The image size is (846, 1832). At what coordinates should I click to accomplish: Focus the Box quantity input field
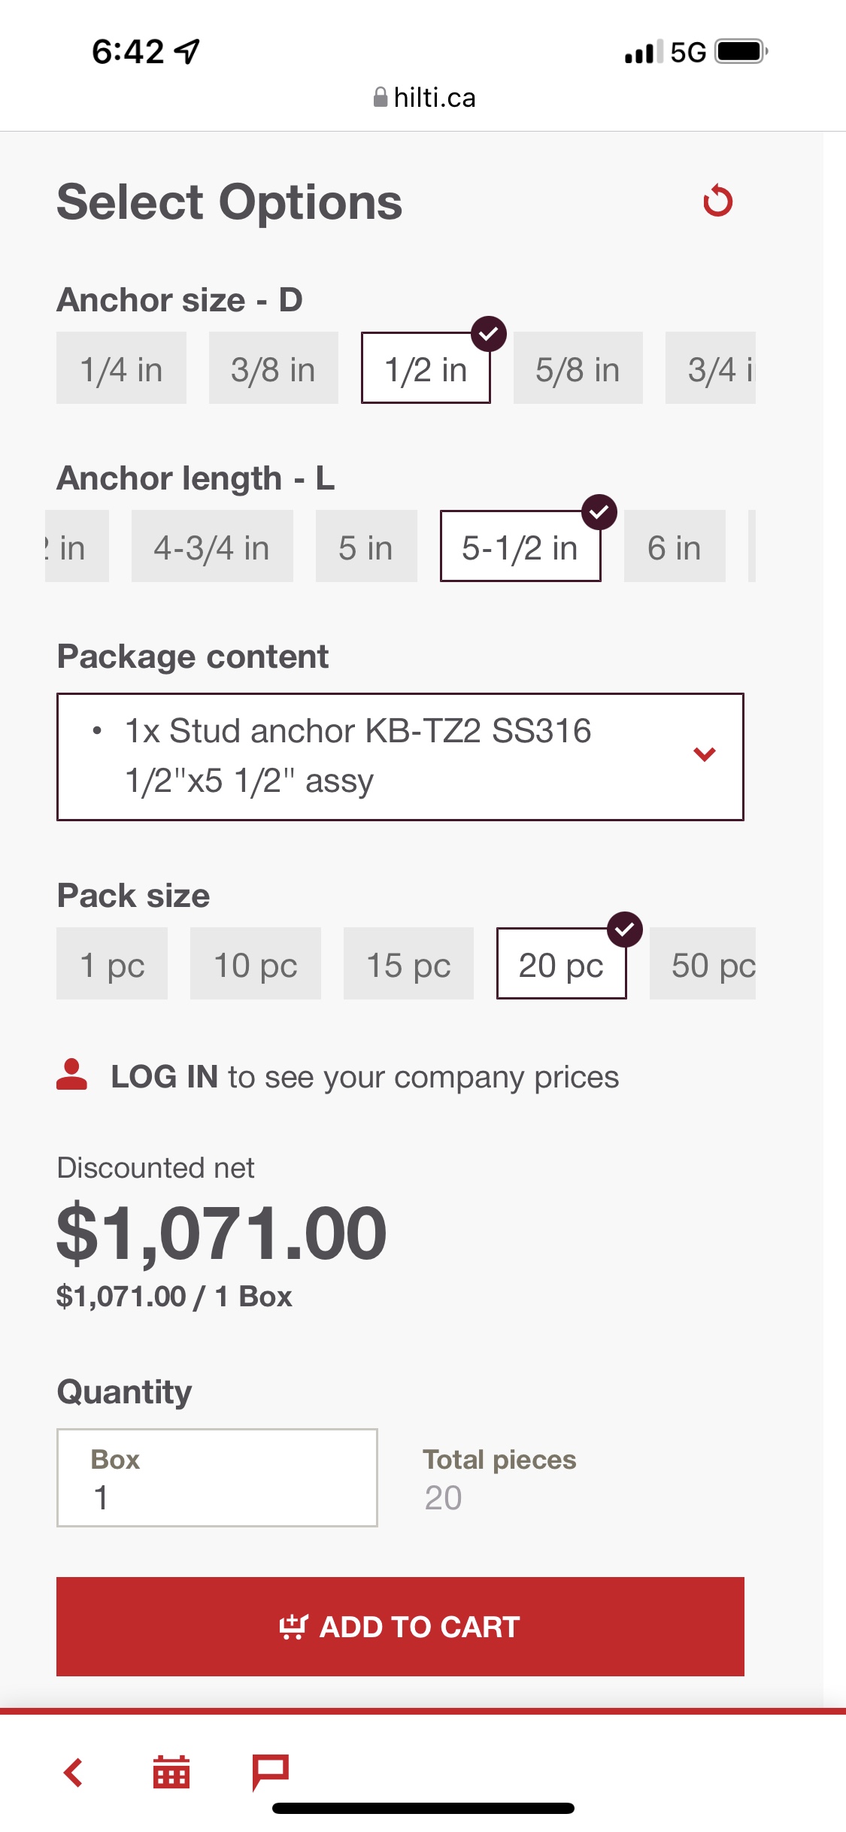point(217,1478)
